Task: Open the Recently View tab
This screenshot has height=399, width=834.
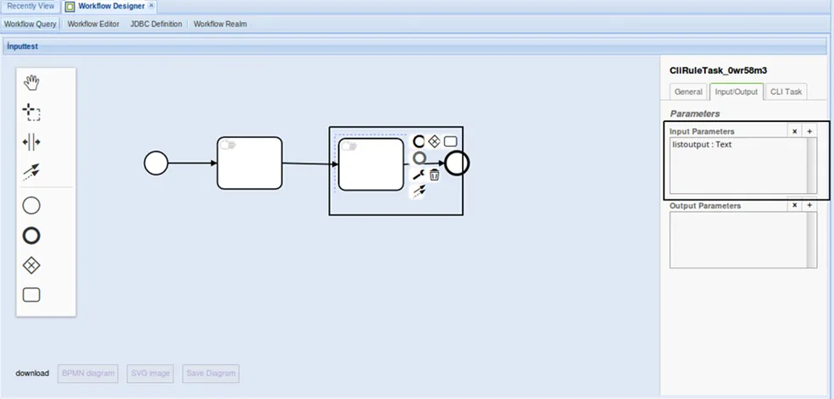Action: pos(31,7)
